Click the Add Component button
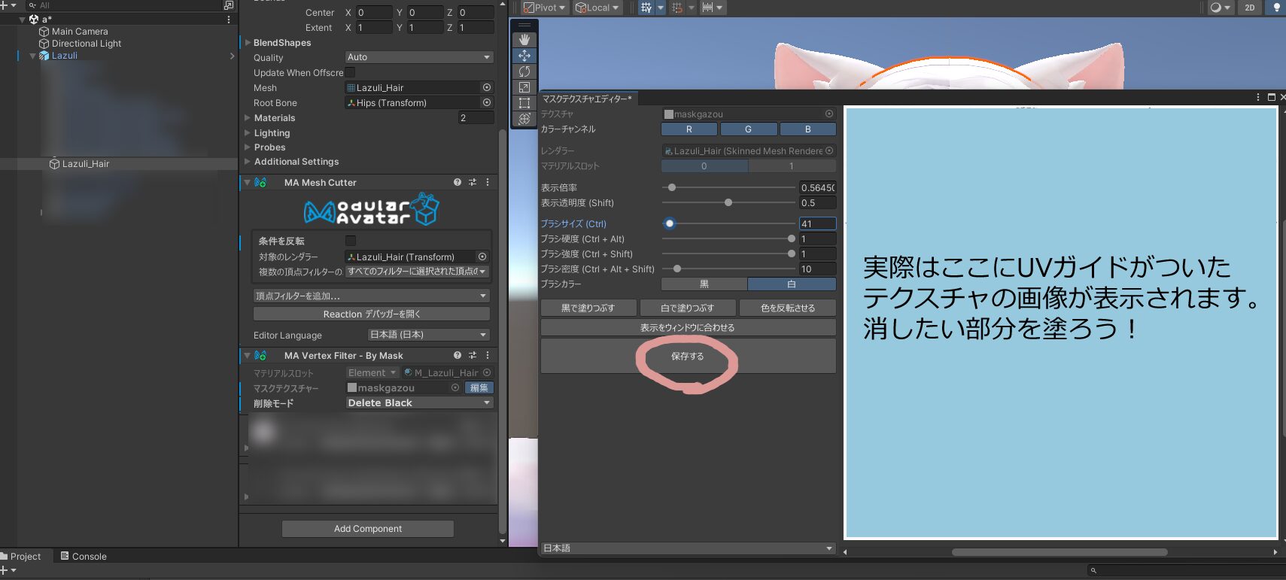 pyautogui.click(x=368, y=529)
